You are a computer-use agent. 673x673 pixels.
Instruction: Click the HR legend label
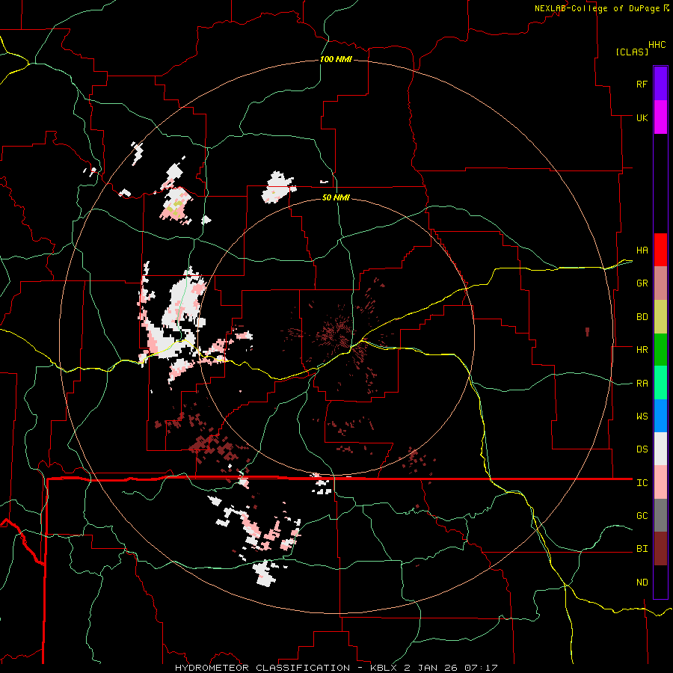tap(642, 350)
